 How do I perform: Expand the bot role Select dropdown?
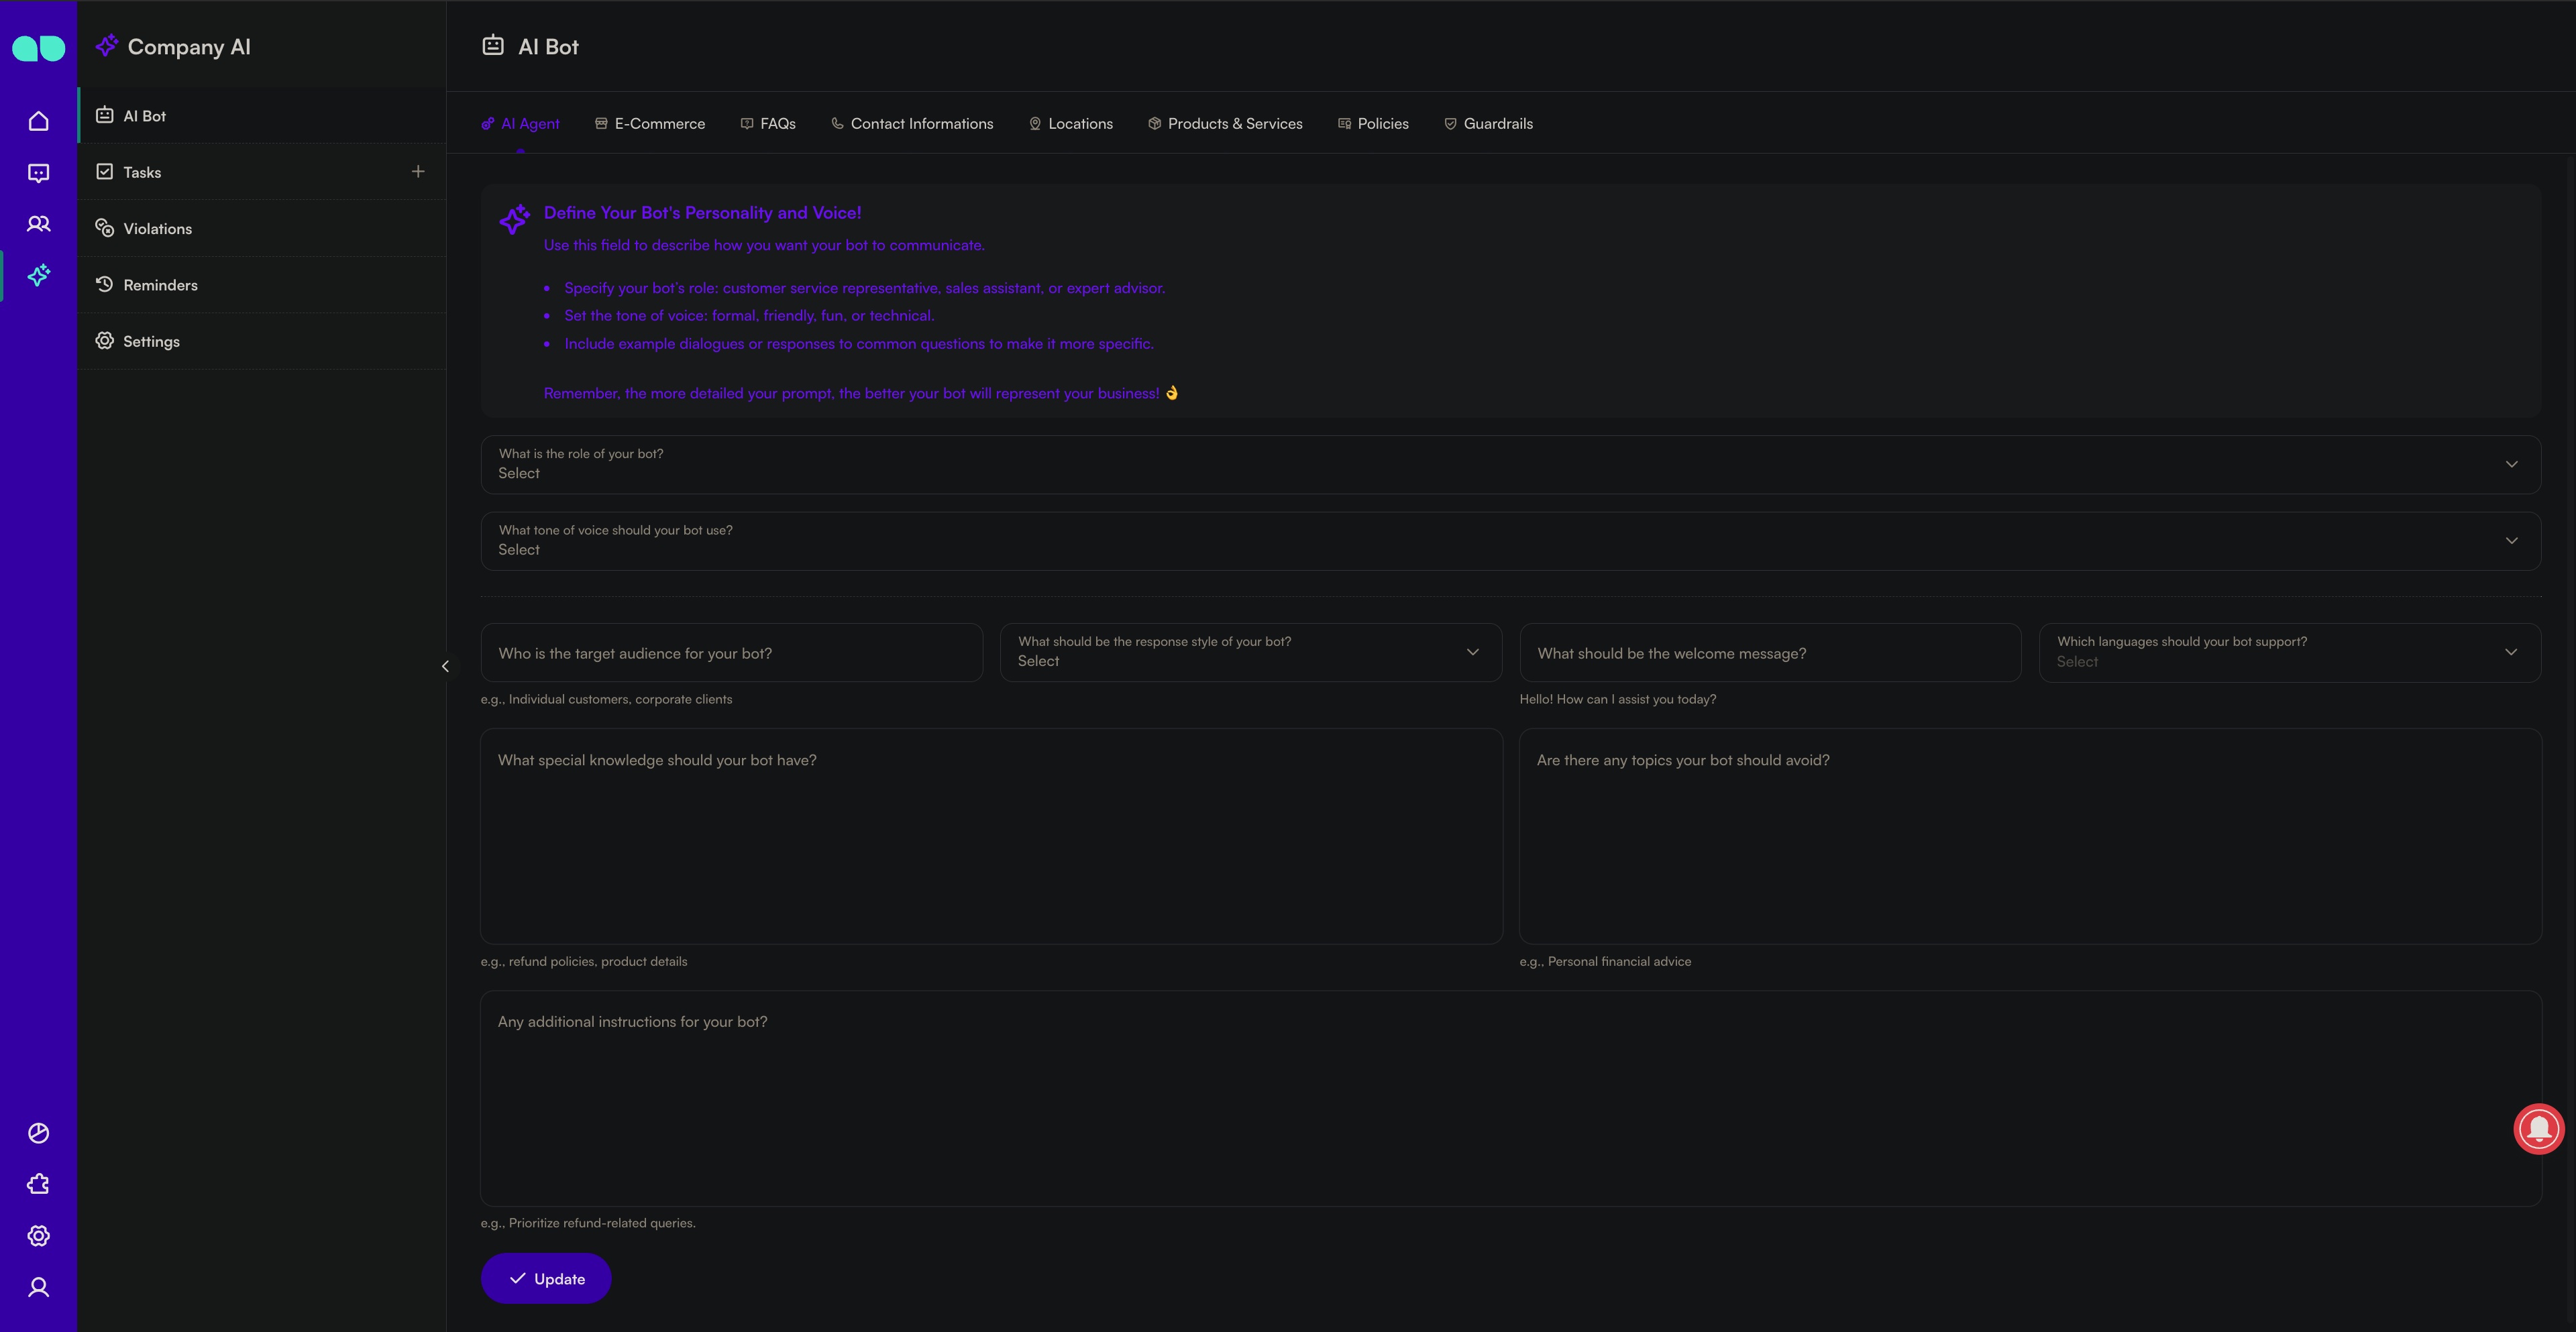2511,464
